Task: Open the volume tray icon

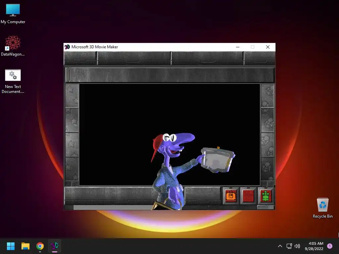Action: pyautogui.click(x=297, y=246)
